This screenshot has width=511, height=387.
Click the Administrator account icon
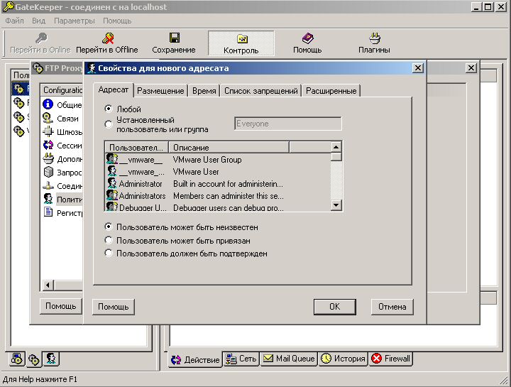click(112, 183)
